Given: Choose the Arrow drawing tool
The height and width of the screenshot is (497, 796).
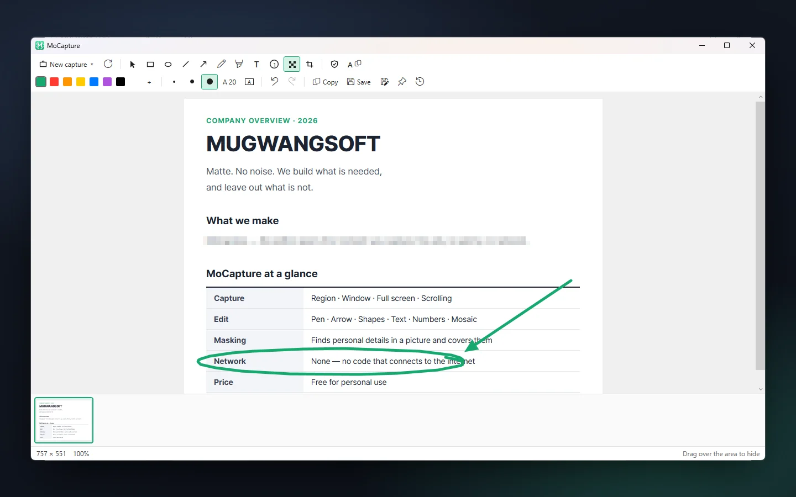Looking at the screenshot, I should pos(203,65).
